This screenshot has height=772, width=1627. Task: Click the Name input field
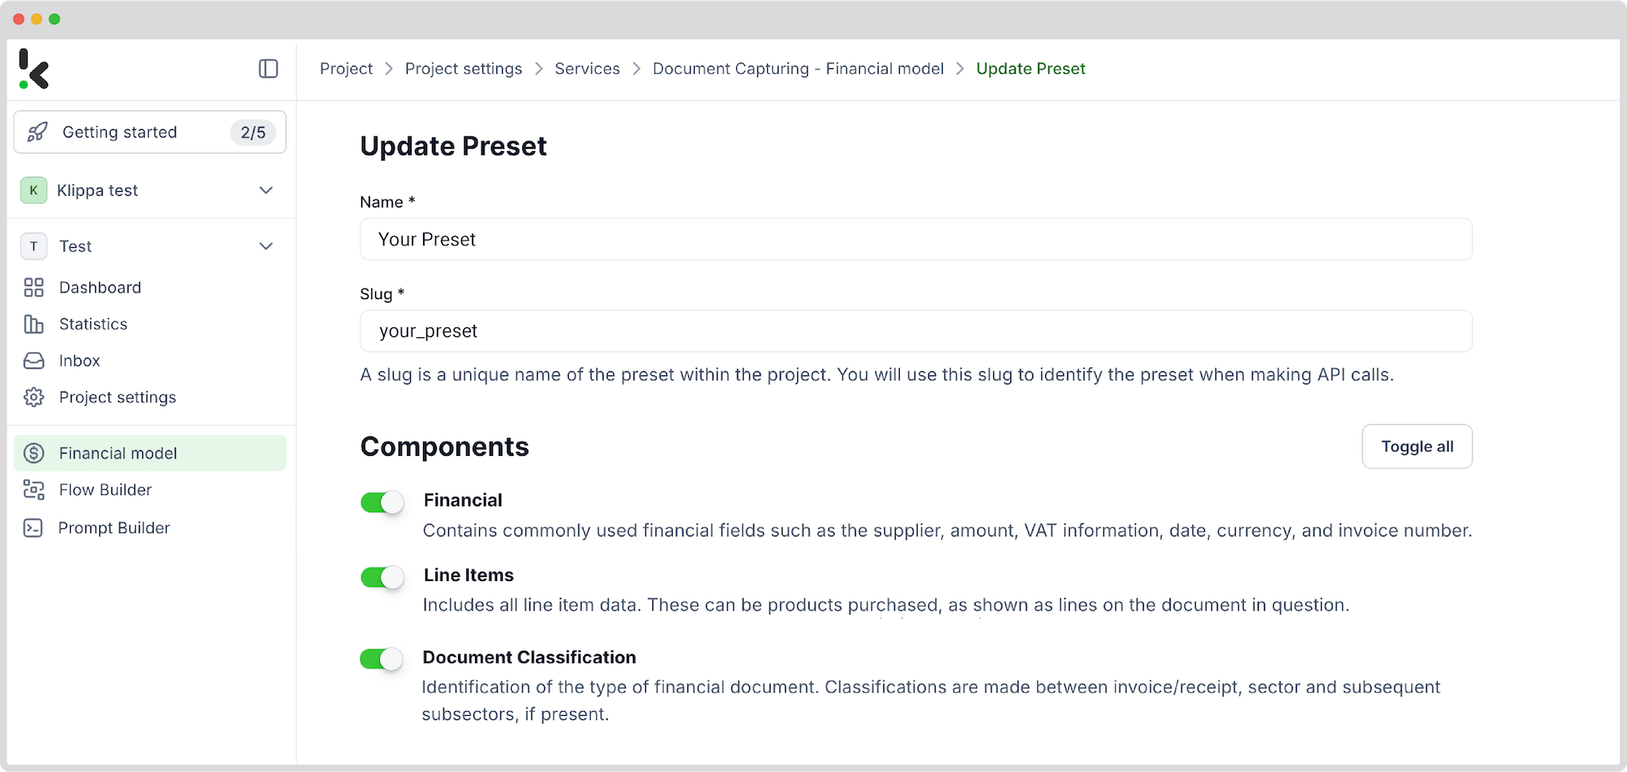[x=916, y=240]
